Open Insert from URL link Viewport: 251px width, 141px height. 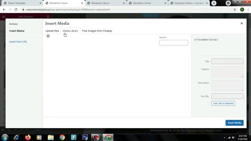pyautogui.click(x=18, y=42)
